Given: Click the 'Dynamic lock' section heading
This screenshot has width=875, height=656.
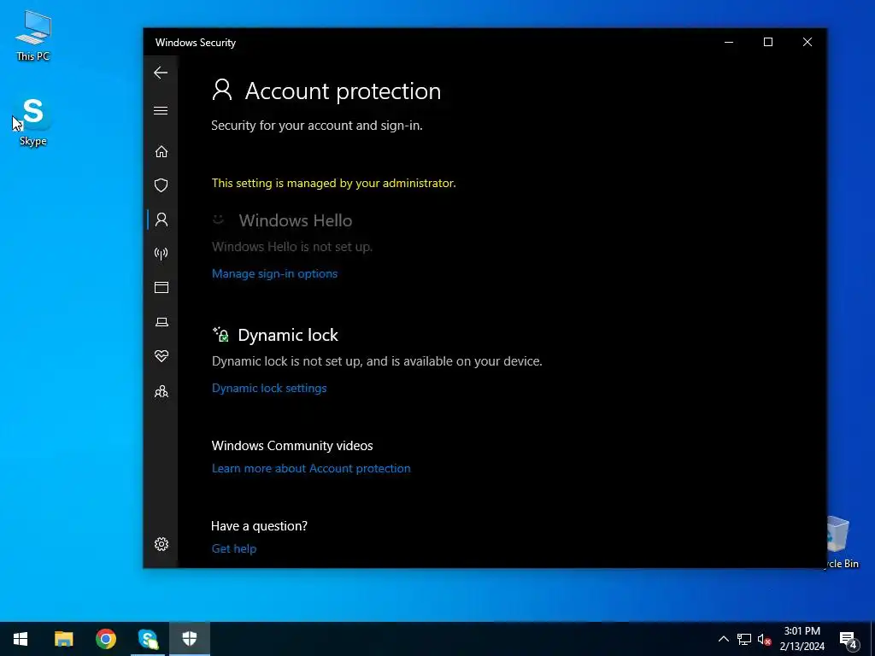Looking at the screenshot, I should [x=288, y=335].
